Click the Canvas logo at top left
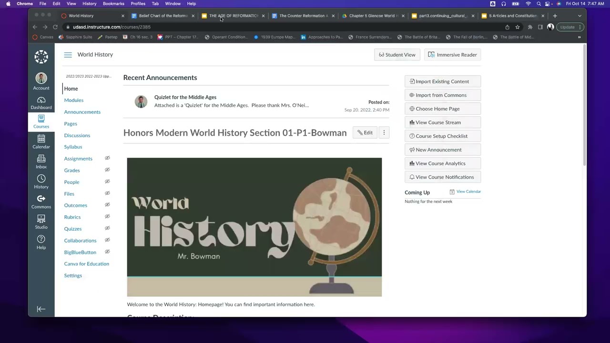 (41, 57)
